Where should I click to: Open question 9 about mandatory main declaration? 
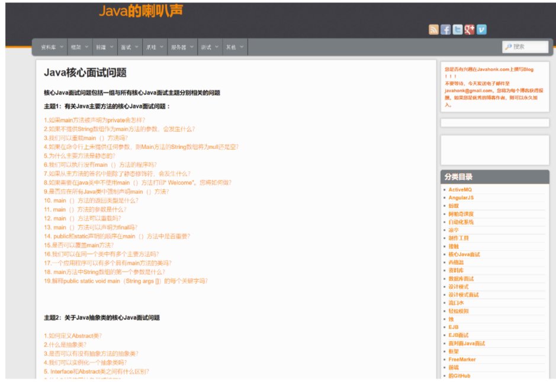[107, 192]
